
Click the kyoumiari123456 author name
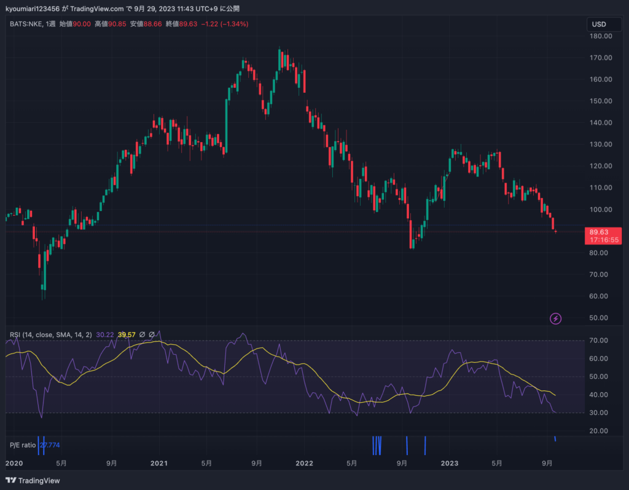coord(33,9)
